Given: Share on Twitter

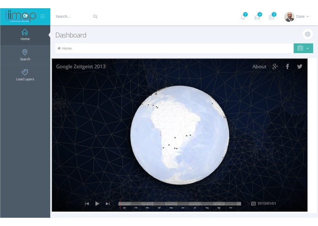Looking at the screenshot, I should pos(300,66).
